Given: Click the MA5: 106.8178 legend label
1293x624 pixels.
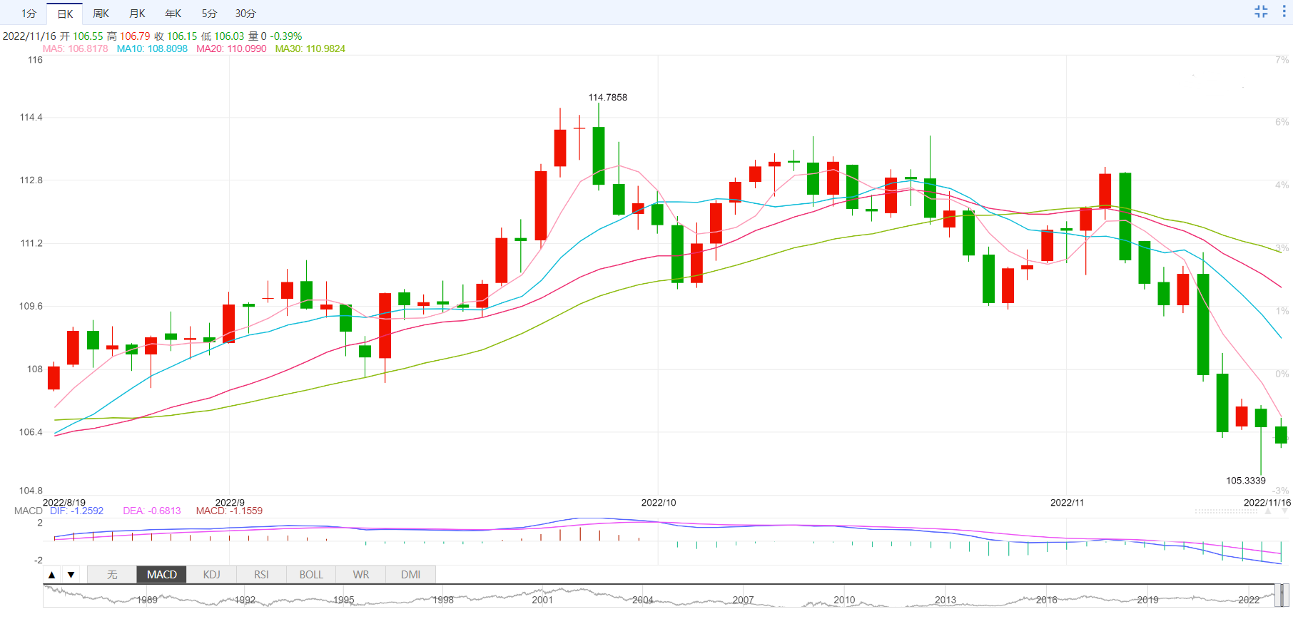Looking at the screenshot, I should (x=76, y=49).
